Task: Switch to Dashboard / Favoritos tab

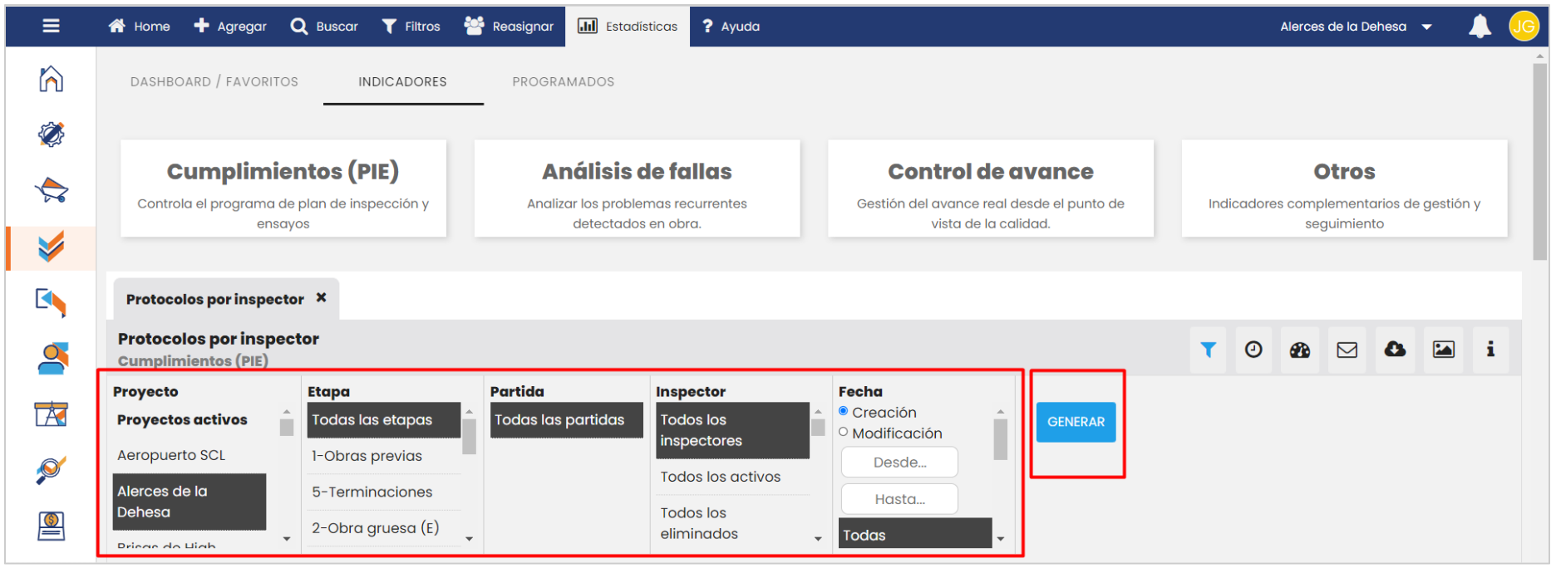Action: [214, 81]
